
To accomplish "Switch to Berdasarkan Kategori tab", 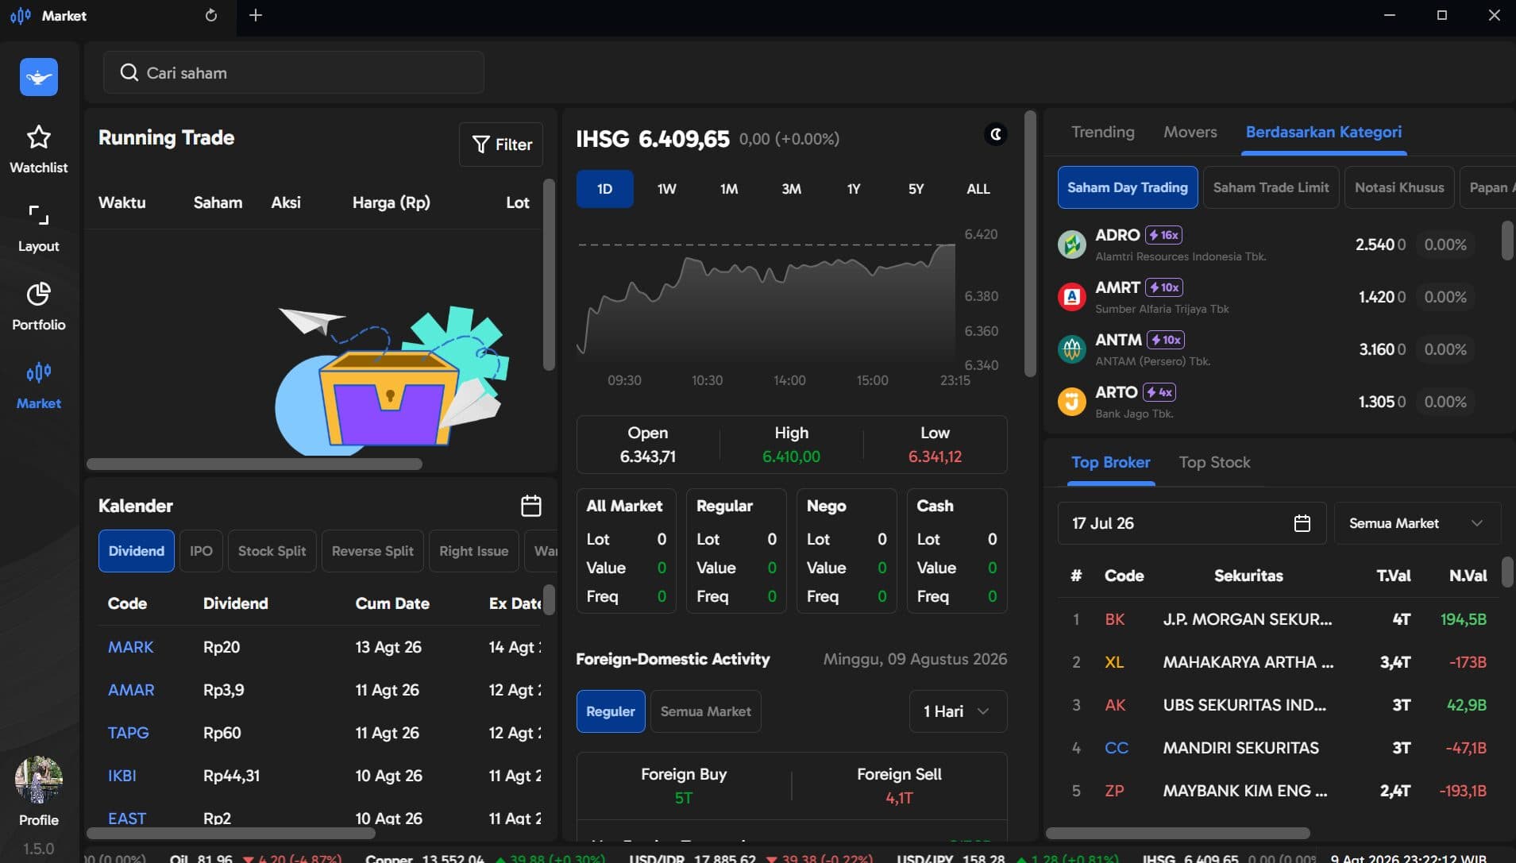I will coord(1324,132).
